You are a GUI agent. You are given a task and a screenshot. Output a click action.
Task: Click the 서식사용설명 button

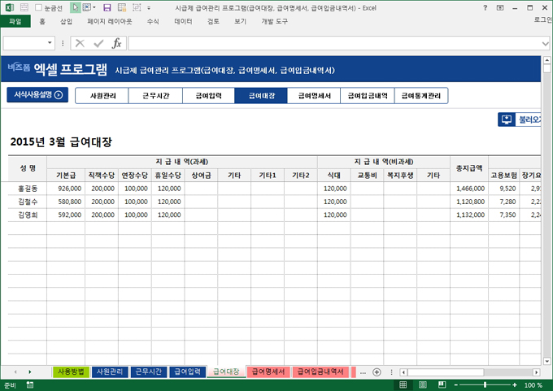coord(37,95)
